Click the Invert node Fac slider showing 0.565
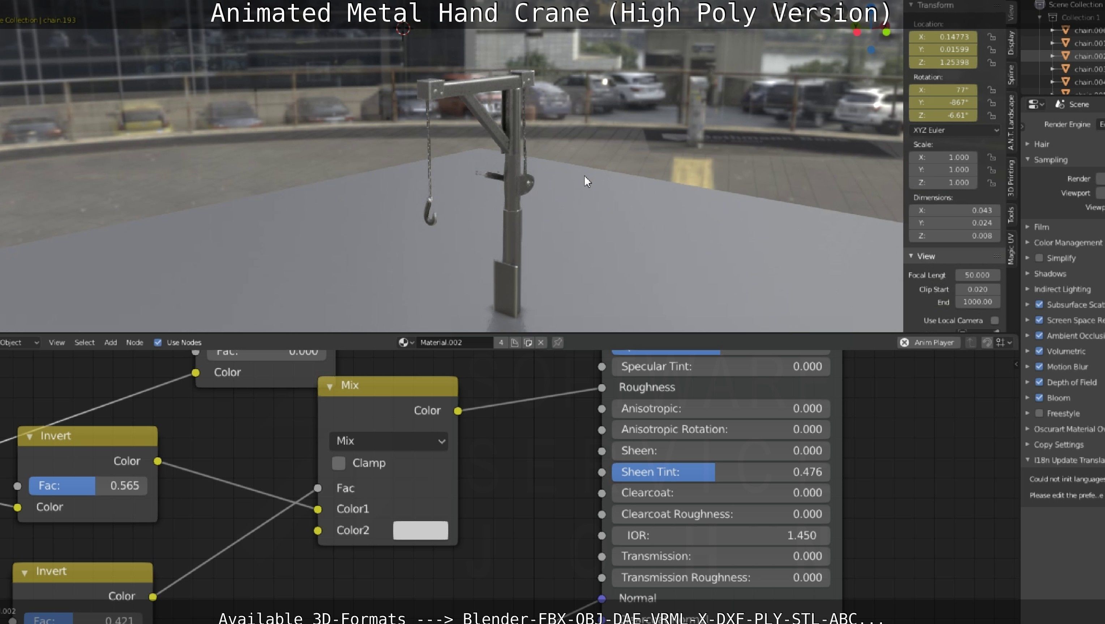Viewport: 1105px width, 624px height. click(88, 486)
